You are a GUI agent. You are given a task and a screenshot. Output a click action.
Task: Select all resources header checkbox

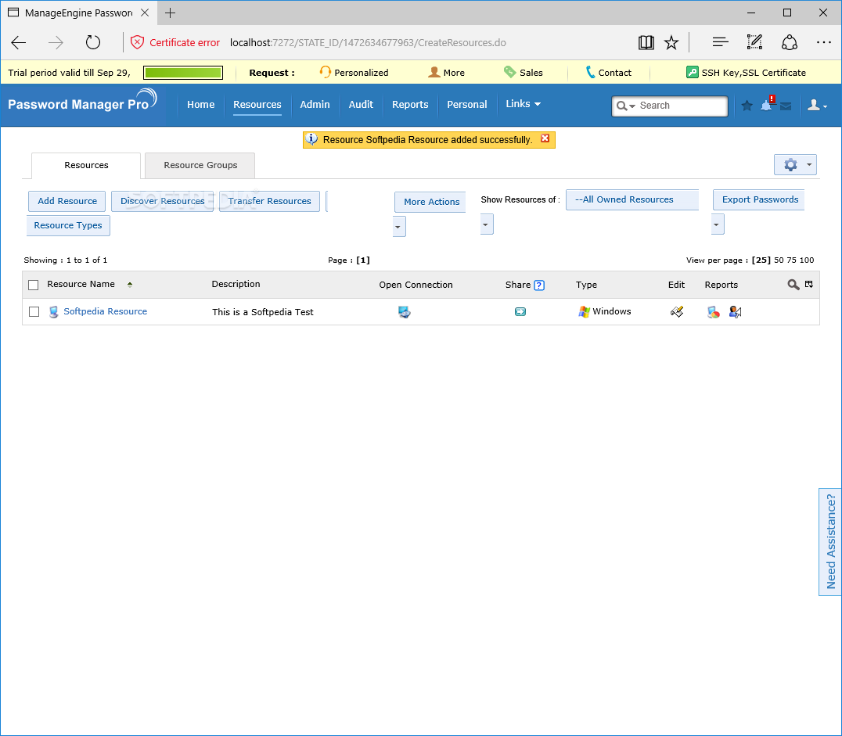(34, 285)
